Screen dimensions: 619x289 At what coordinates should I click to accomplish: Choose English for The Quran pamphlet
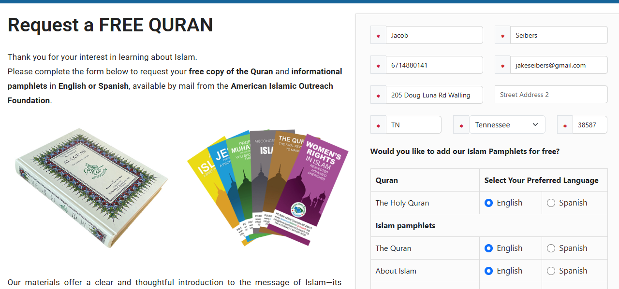(x=488, y=248)
